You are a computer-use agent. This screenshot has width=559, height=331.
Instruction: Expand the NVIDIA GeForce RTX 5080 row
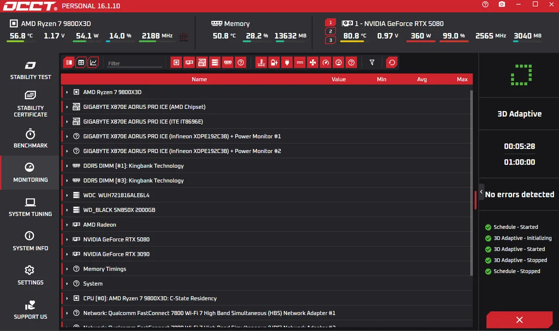click(67, 239)
